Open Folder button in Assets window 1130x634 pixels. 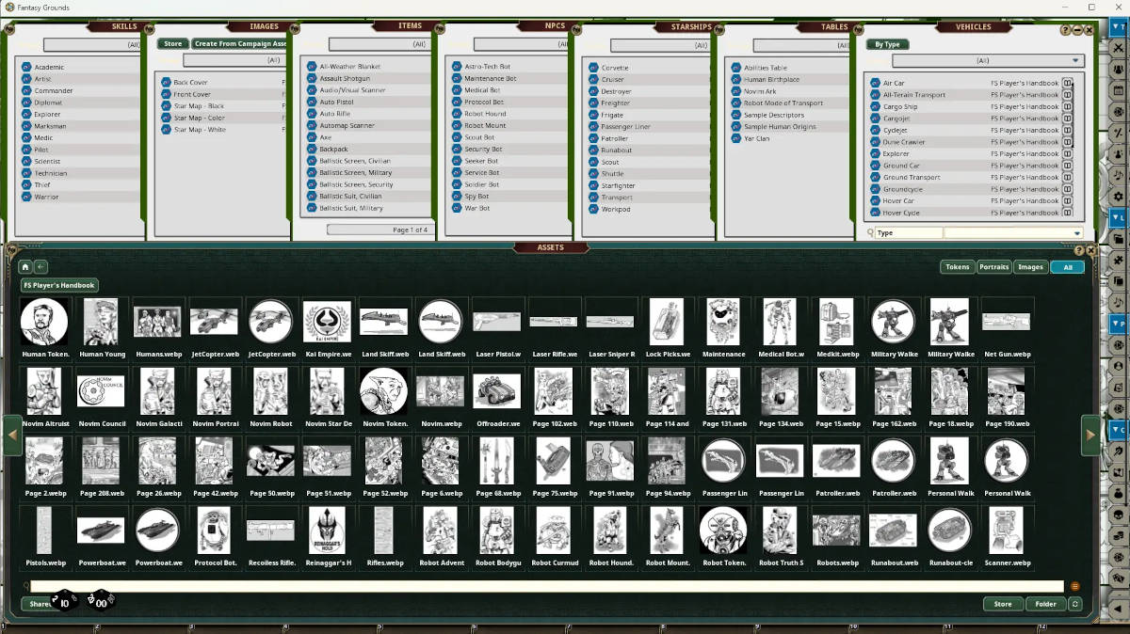pos(1045,604)
